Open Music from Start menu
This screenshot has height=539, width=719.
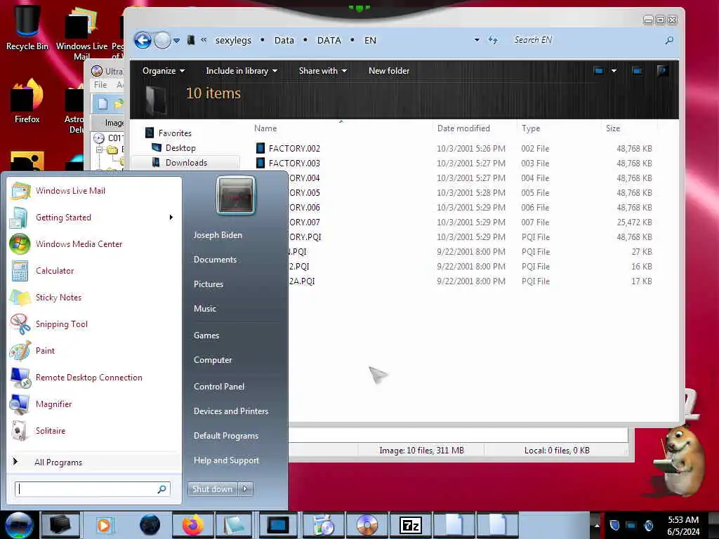(204, 309)
